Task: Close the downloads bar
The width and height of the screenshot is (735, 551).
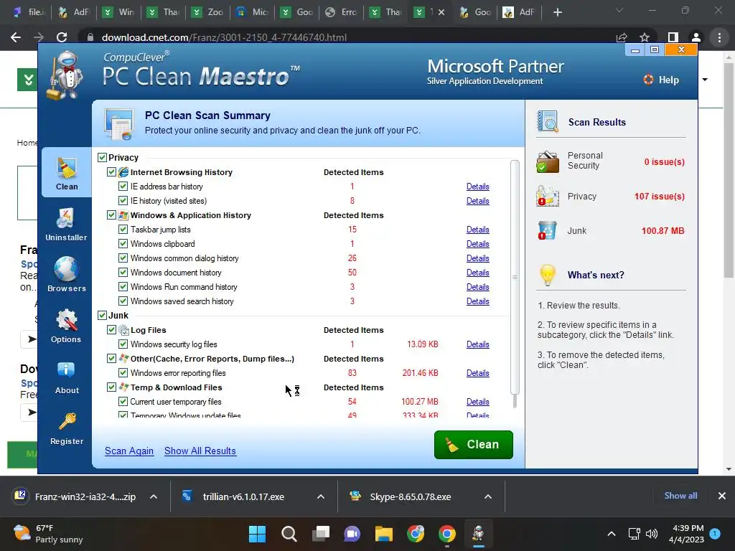Action: 722,496
